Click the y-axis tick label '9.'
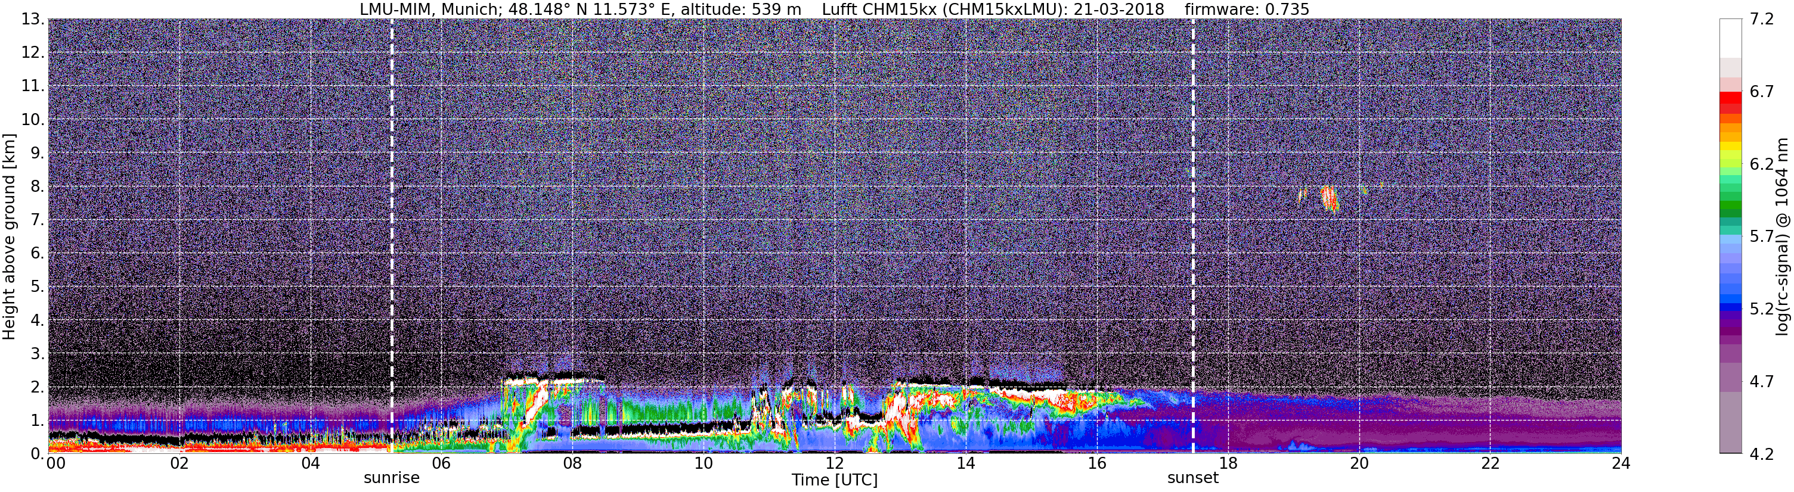The height and width of the screenshot is (492, 1794). click(x=37, y=153)
